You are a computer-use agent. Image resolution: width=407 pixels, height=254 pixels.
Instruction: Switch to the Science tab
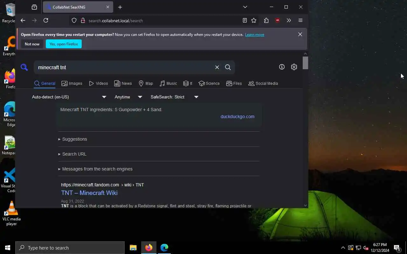pyautogui.click(x=209, y=83)
